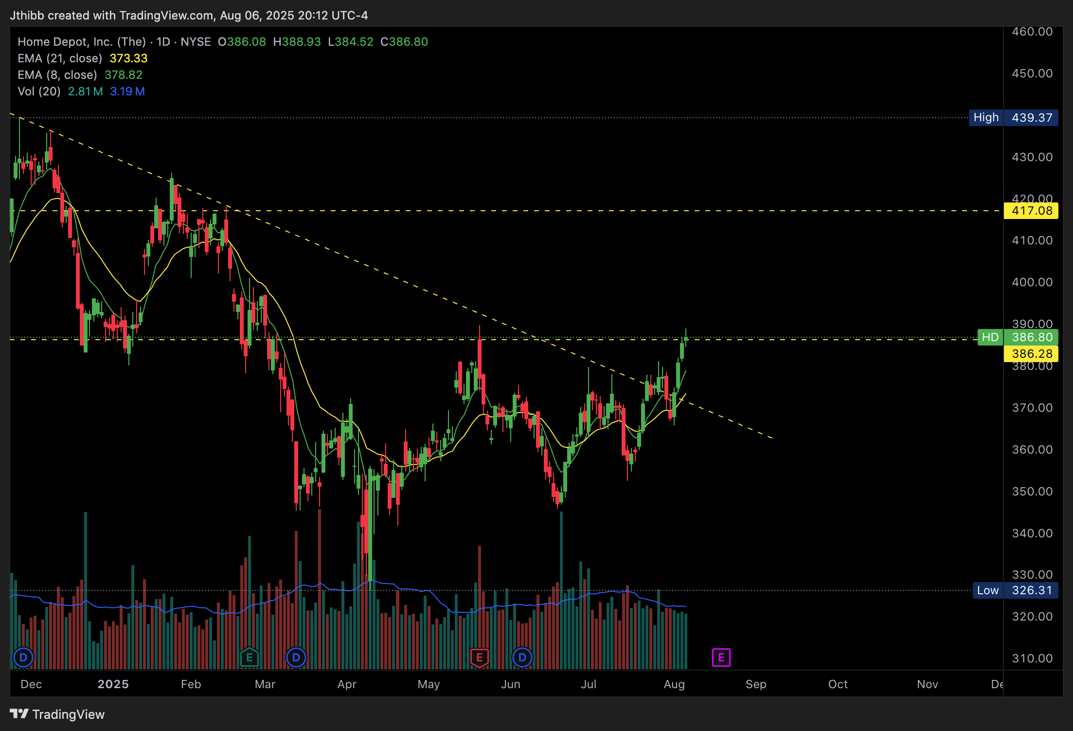
Task: Click the June dividend D marker
Action: point(522,658)
